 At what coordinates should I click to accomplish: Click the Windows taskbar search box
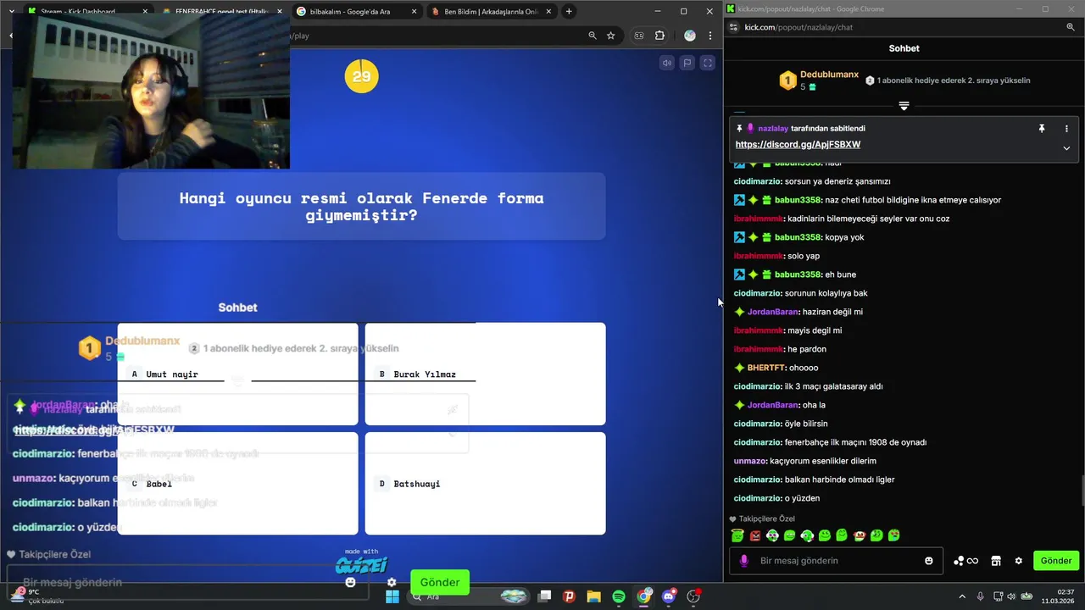point(469,596)
